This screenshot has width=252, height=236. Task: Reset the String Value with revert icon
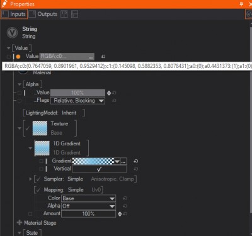tap(103, 57)
